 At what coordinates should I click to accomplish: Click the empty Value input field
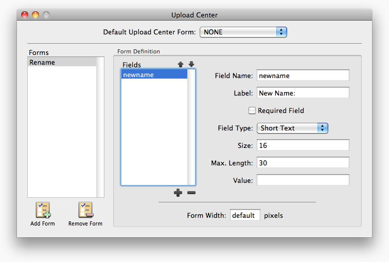pos(303,180)
